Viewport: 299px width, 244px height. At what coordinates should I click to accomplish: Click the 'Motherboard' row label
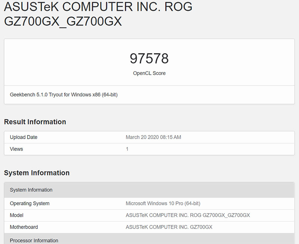tap(24, 227)
